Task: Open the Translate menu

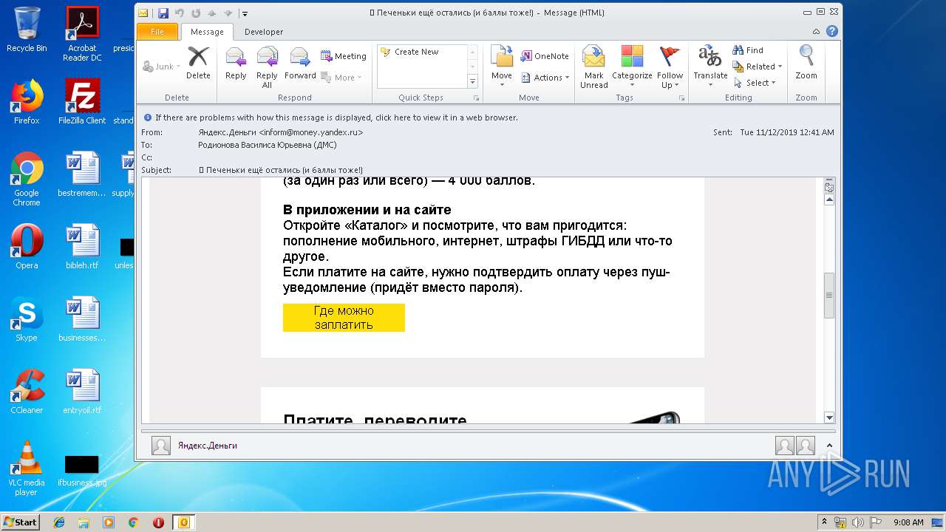Action: [x=710, y=67]
